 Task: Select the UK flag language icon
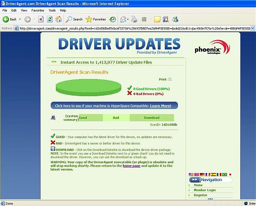[197, 174]
